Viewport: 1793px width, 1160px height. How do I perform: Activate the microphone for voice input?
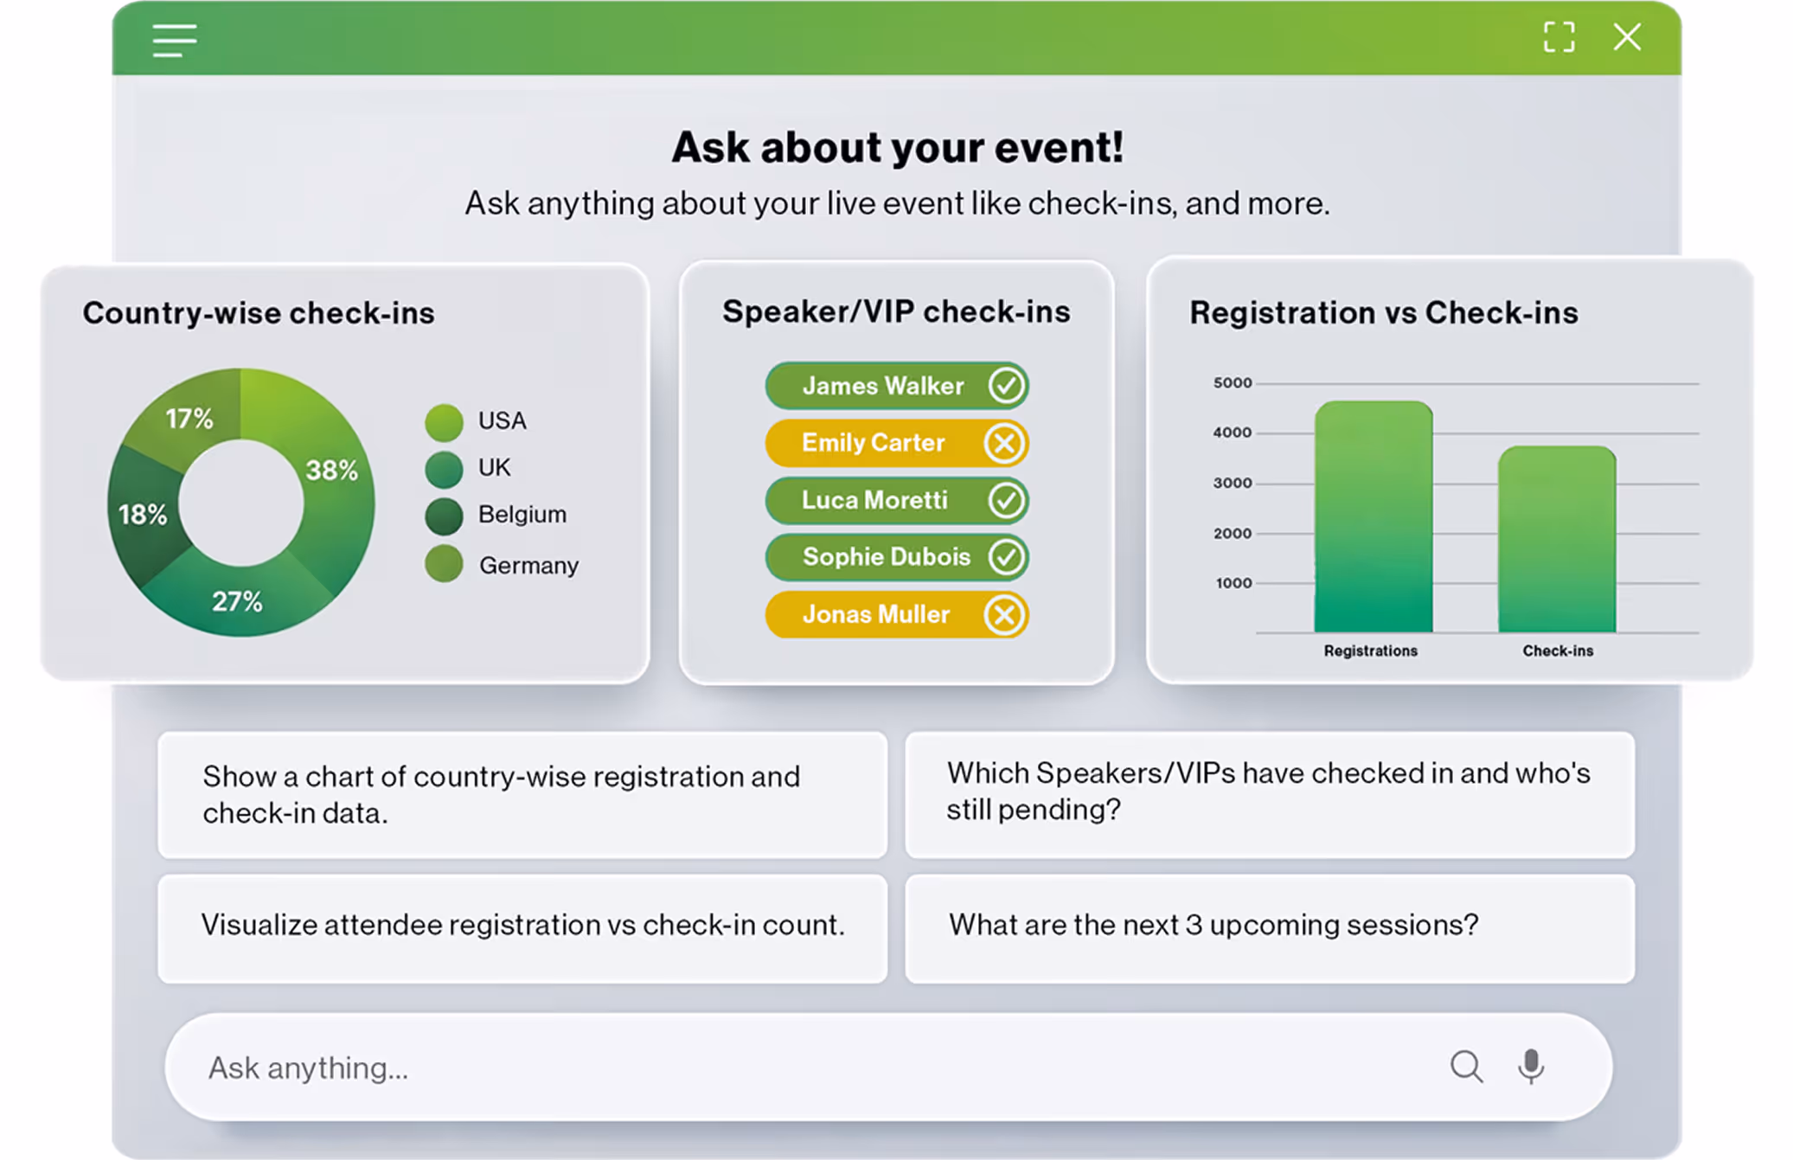pyautogui.click(x=1531, y=1067)
